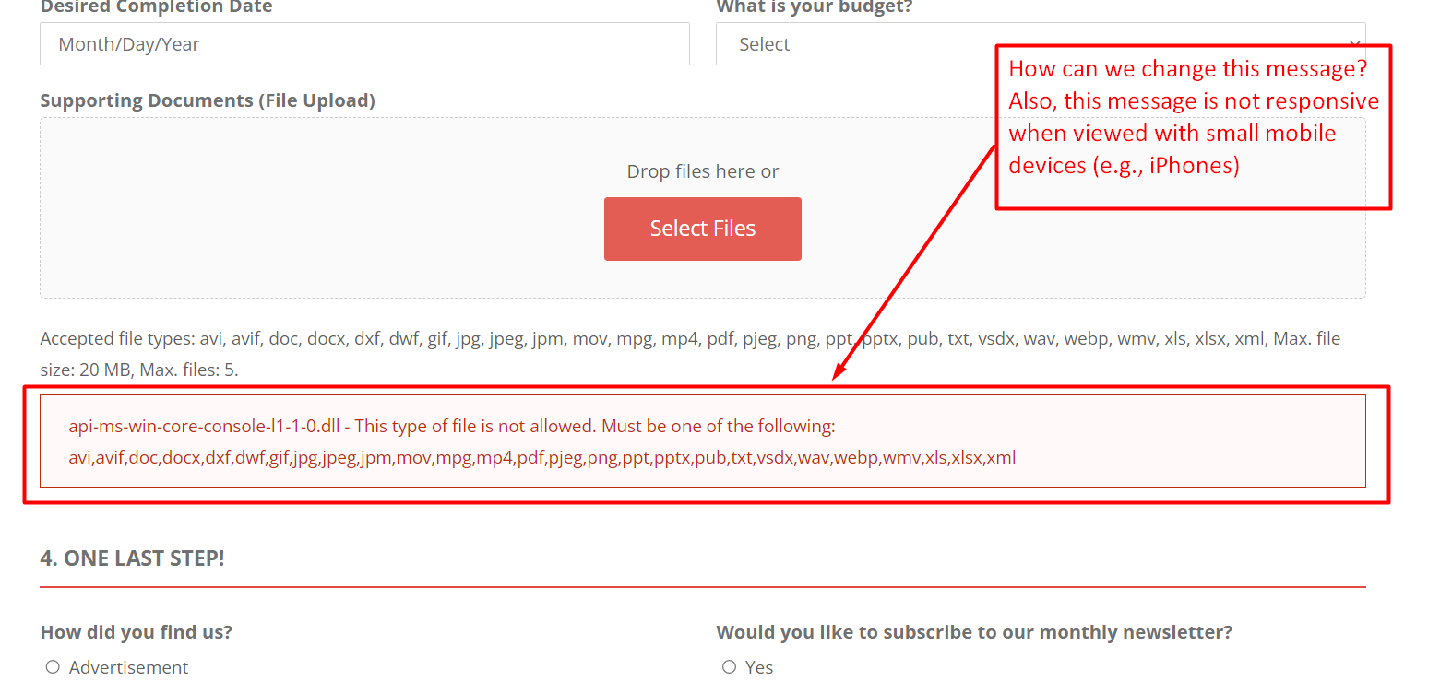
Task: Click the api-ms-win-core-console dll error message
Action: coord(702,441)
